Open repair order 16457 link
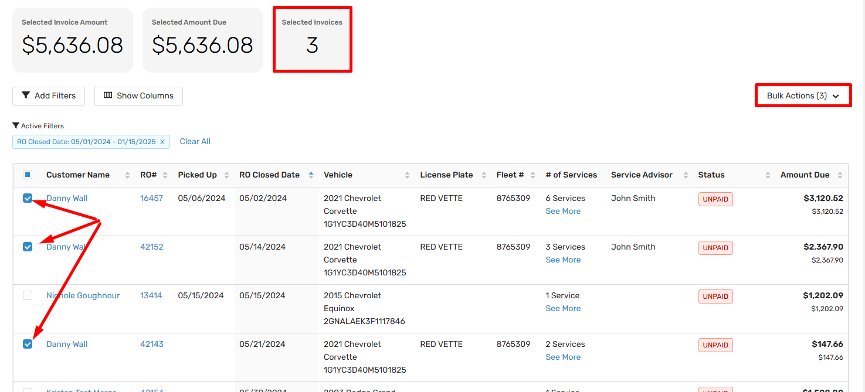 151,198
